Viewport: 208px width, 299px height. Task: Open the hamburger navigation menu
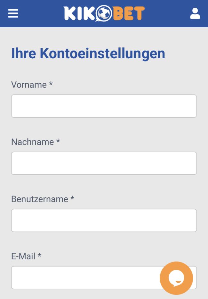pos(13,13)
